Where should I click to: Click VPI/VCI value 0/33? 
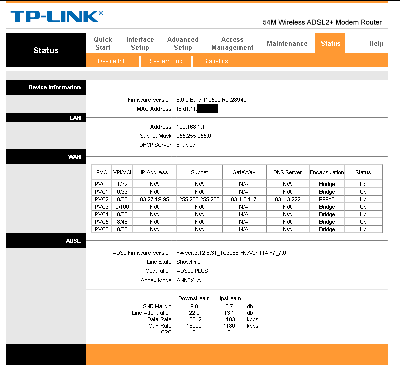[122, 192]
